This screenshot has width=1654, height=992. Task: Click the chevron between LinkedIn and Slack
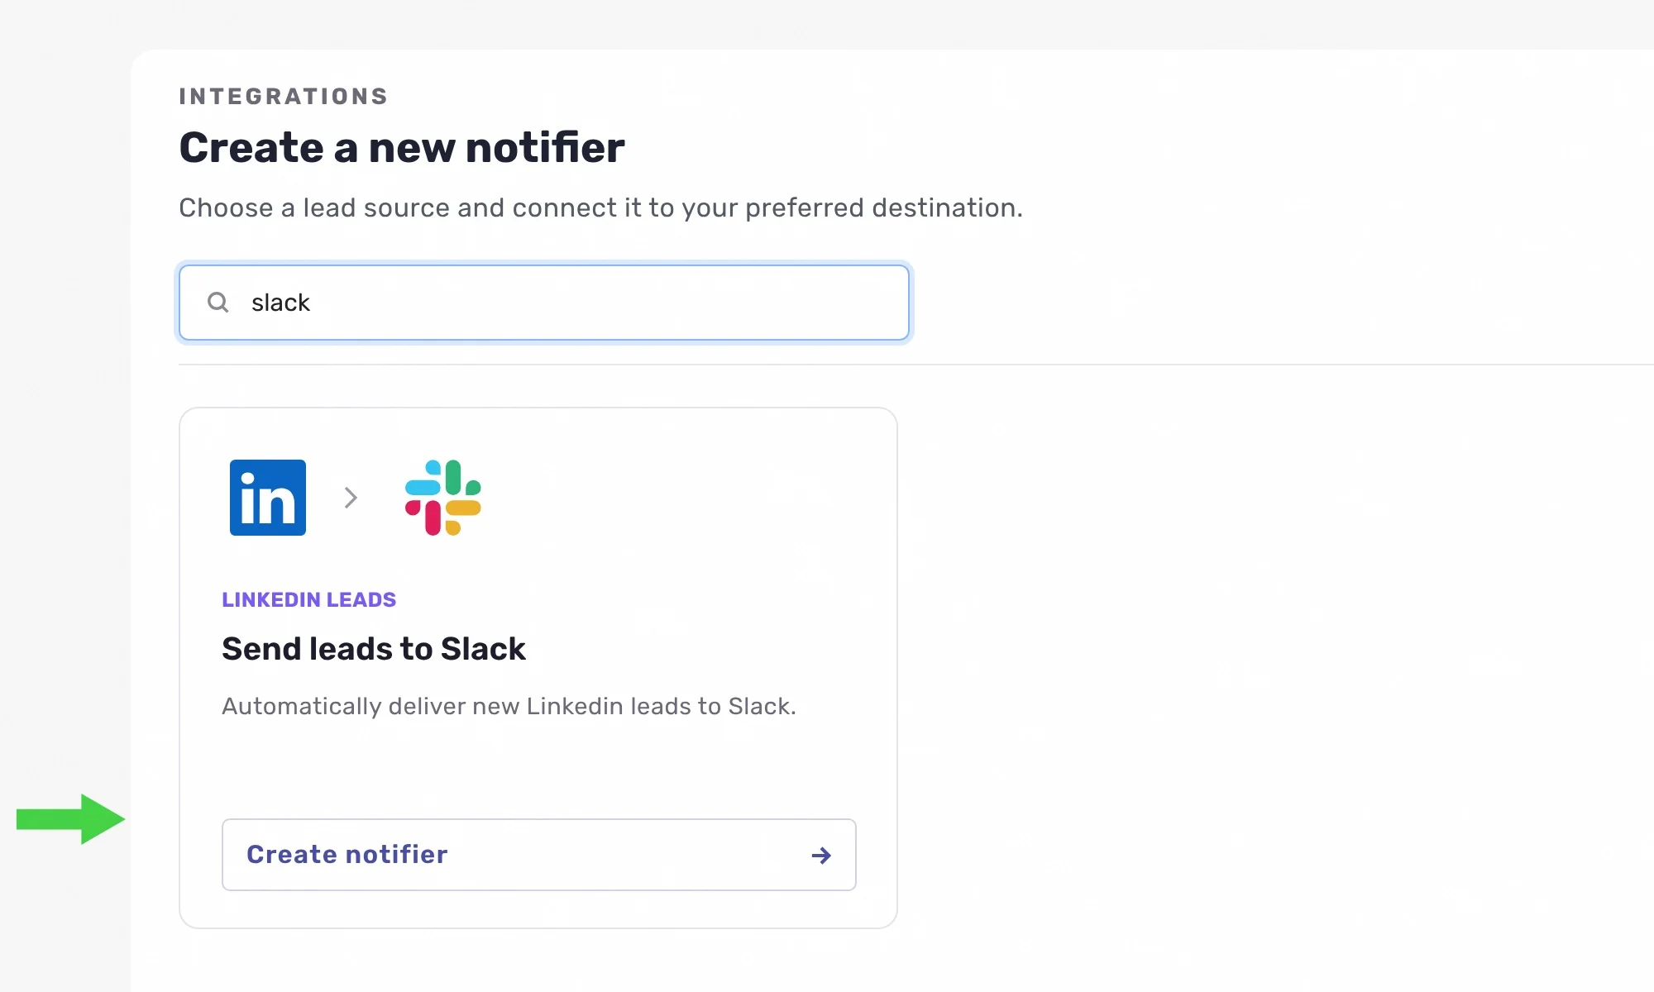click(351, 498)
